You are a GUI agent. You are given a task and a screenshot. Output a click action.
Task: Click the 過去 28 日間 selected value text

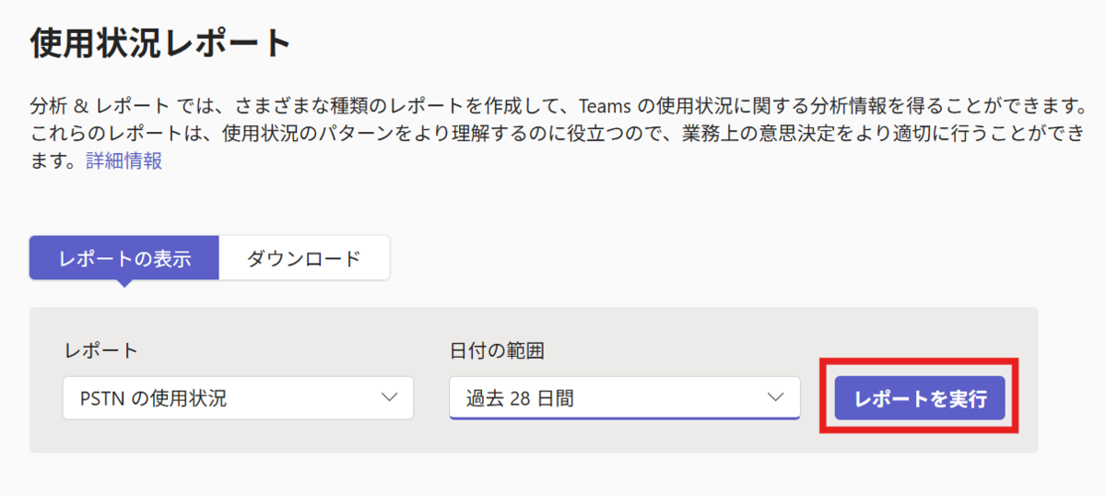pos(520,398)
